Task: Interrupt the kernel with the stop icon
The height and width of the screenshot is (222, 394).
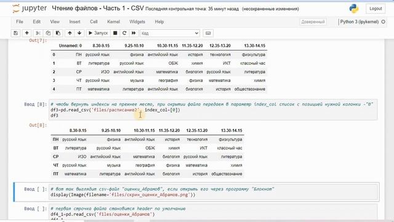Action: pyautogui.click(x=115, y=33)
